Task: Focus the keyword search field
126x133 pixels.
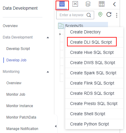Action: (72, 15)
